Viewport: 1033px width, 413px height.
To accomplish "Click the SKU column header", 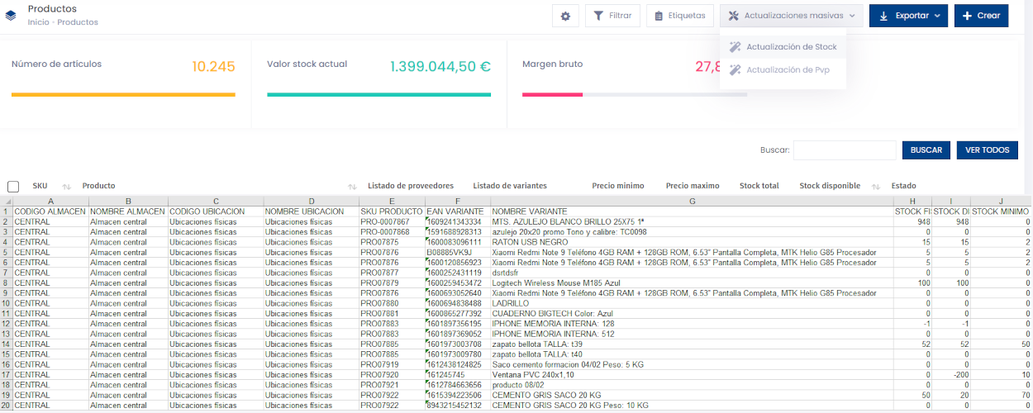I will (40, 186).
